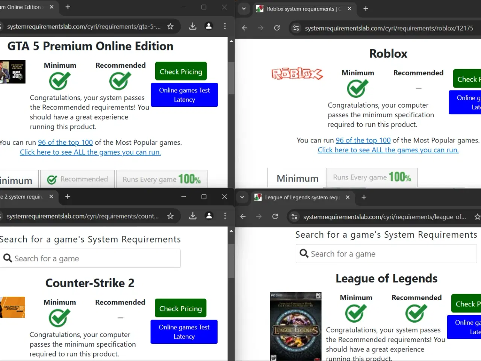Click the Counter-Strike 2 address bar URL
The width and height of the screenshot is (481, 361).
pos(83,216)
